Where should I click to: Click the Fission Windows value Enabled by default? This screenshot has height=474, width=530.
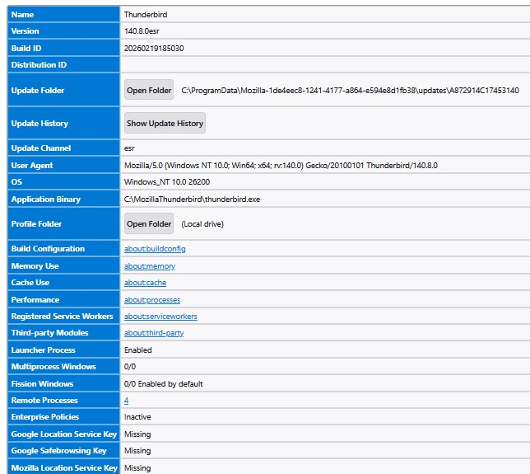[170, 384]
